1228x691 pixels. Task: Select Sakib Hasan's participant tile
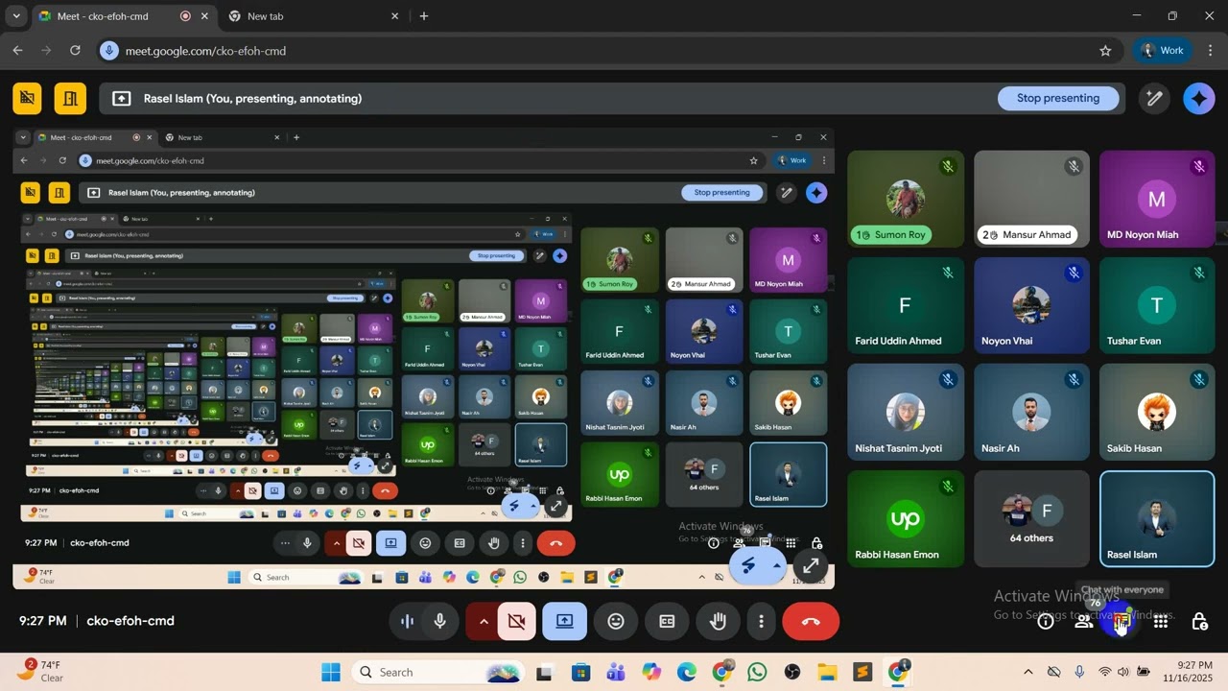point(1157,411)
